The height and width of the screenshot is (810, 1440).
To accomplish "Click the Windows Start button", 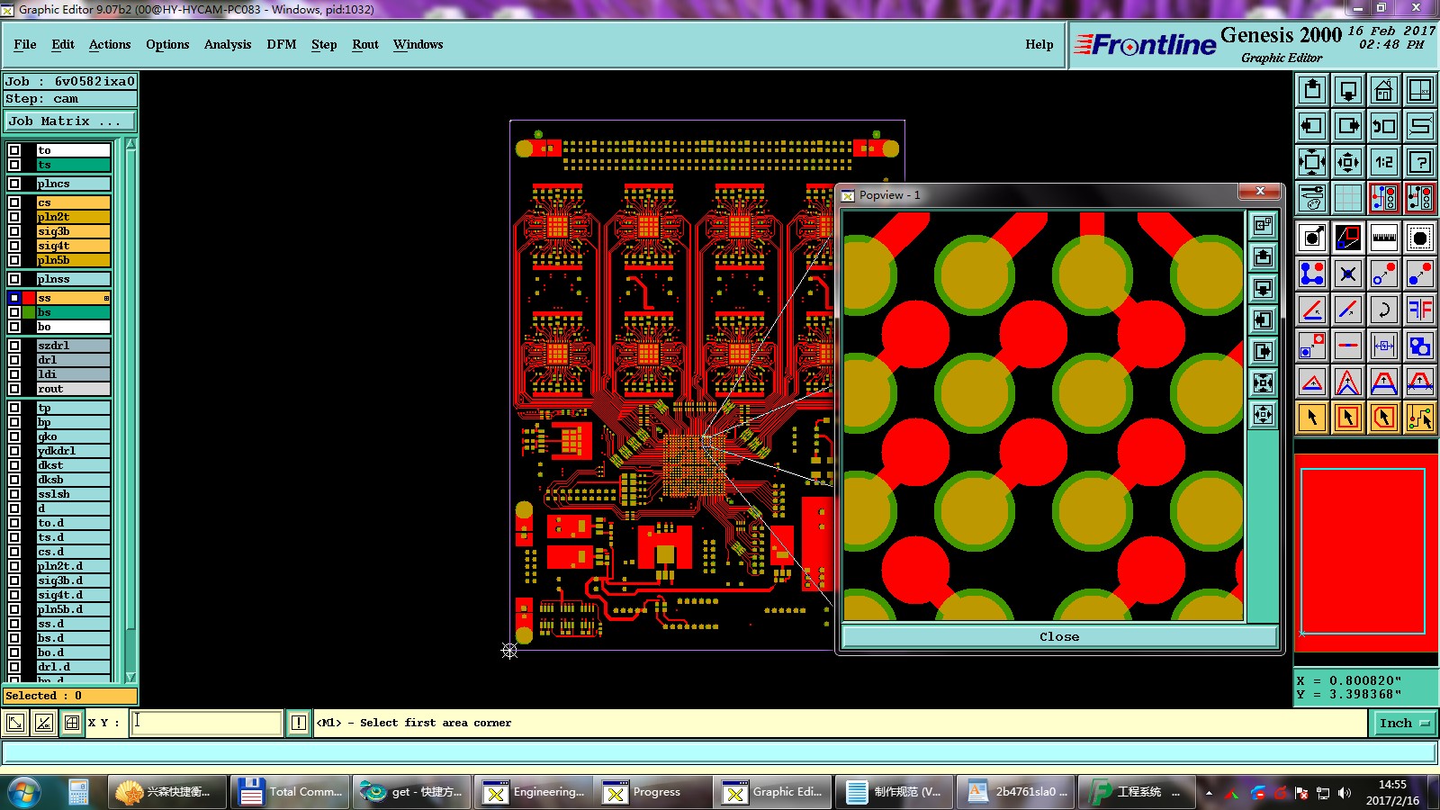I will (22, 792).
